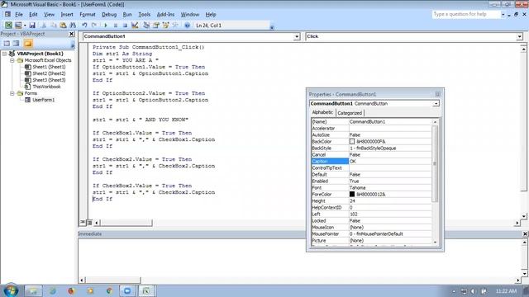Close the Project - VBAProject panel
This screenshot has height=297, width=529.
72,34
